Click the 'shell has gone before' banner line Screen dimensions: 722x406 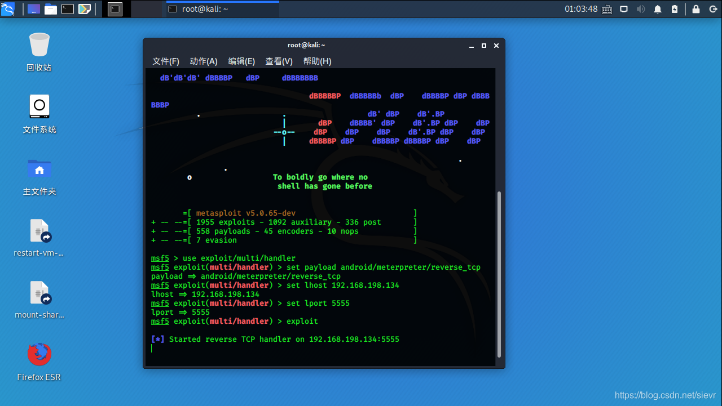[x=325, y=186]
